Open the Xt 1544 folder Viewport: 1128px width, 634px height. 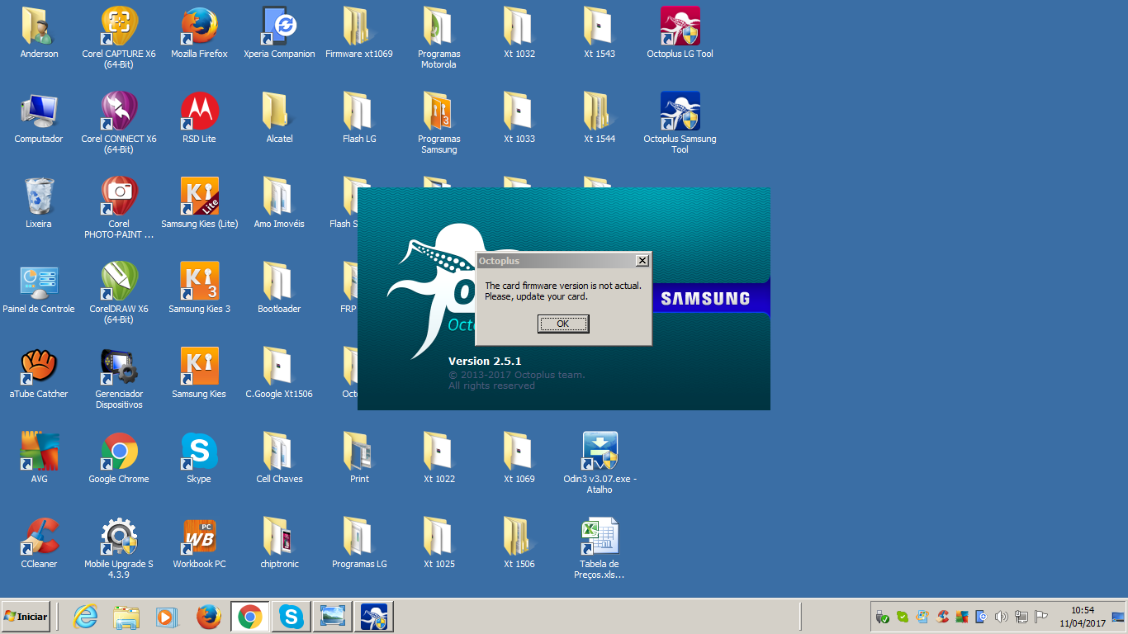point(600,118)
